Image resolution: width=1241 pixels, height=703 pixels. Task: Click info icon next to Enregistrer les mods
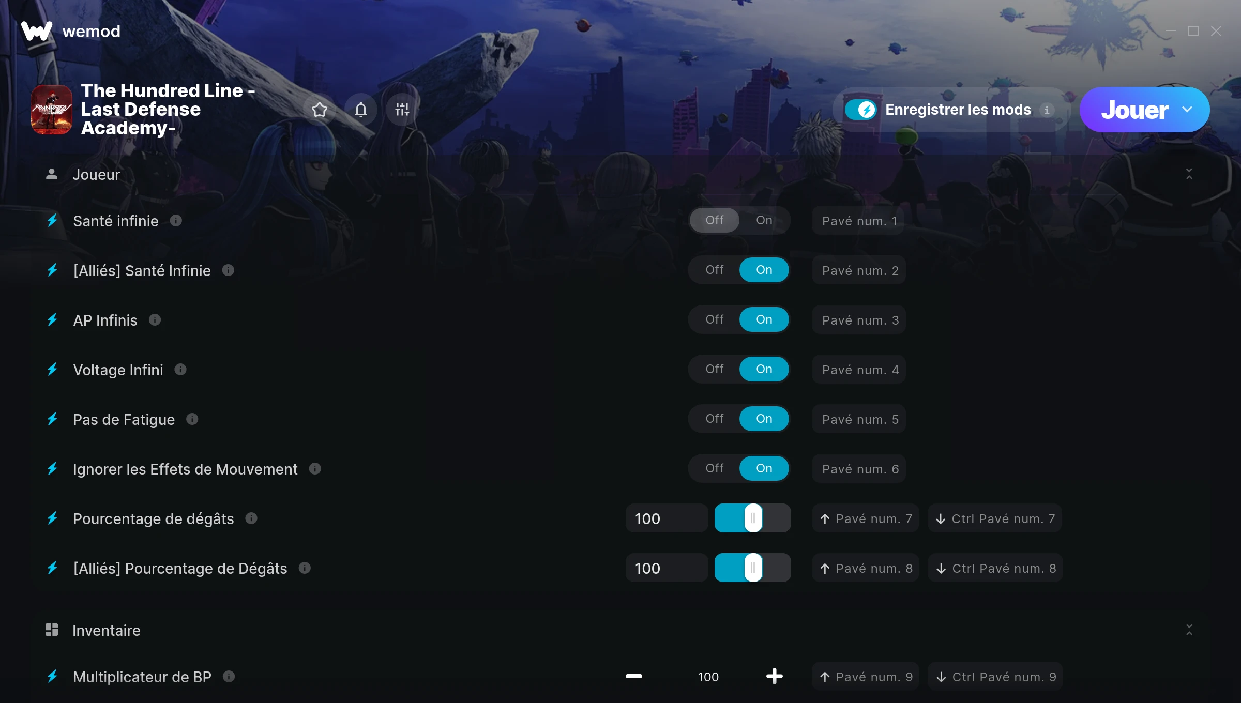[x=1047, y=110]
